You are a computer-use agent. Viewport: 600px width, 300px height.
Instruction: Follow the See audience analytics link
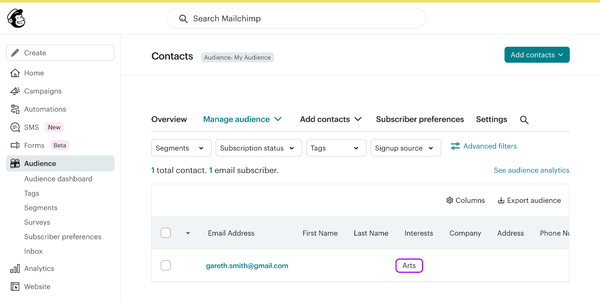click(532, 170)
